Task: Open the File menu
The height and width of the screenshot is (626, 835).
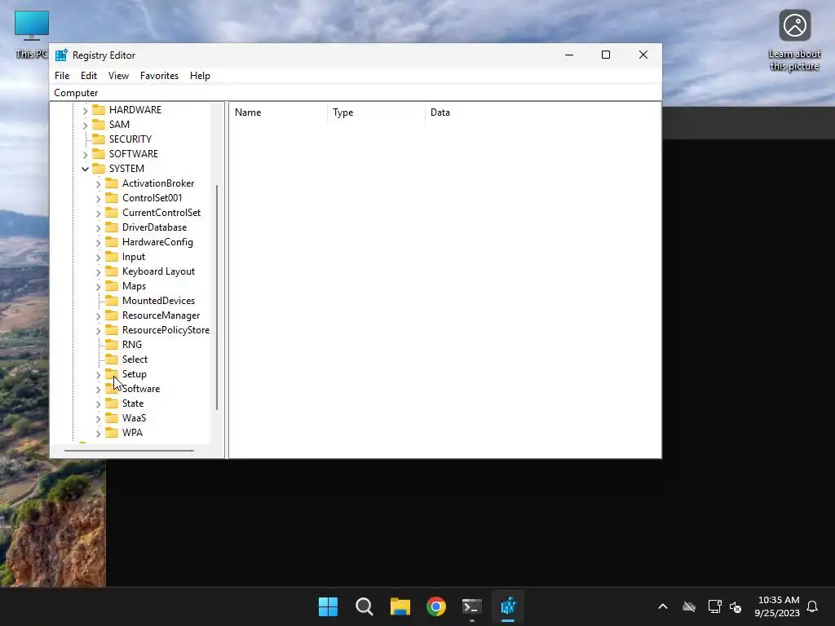Action: point(62,76)
